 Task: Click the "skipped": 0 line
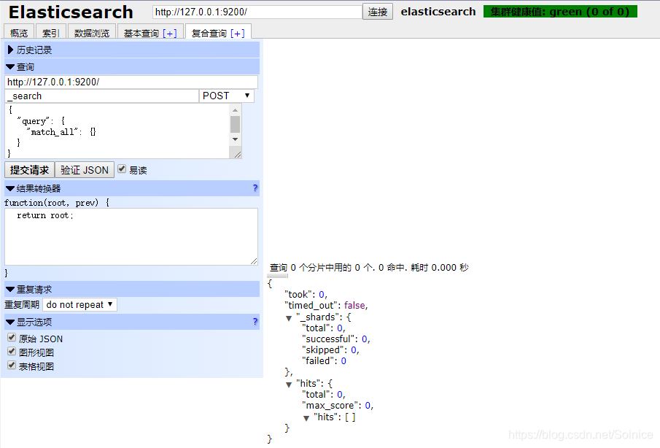[330, 350]
